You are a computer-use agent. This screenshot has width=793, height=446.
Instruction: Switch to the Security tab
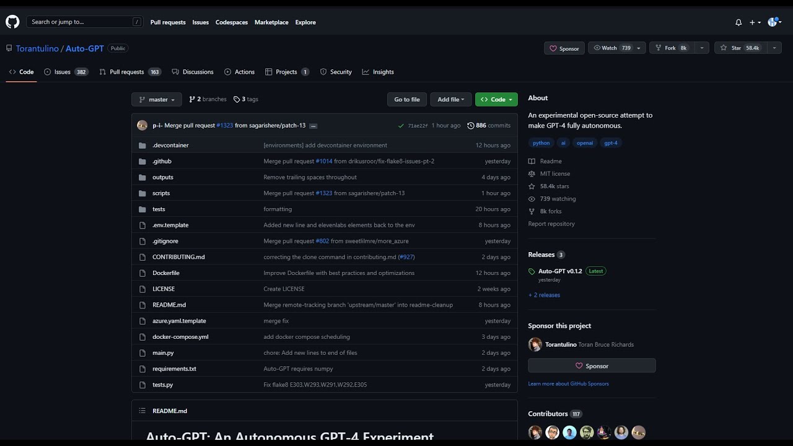pos(336,72)
